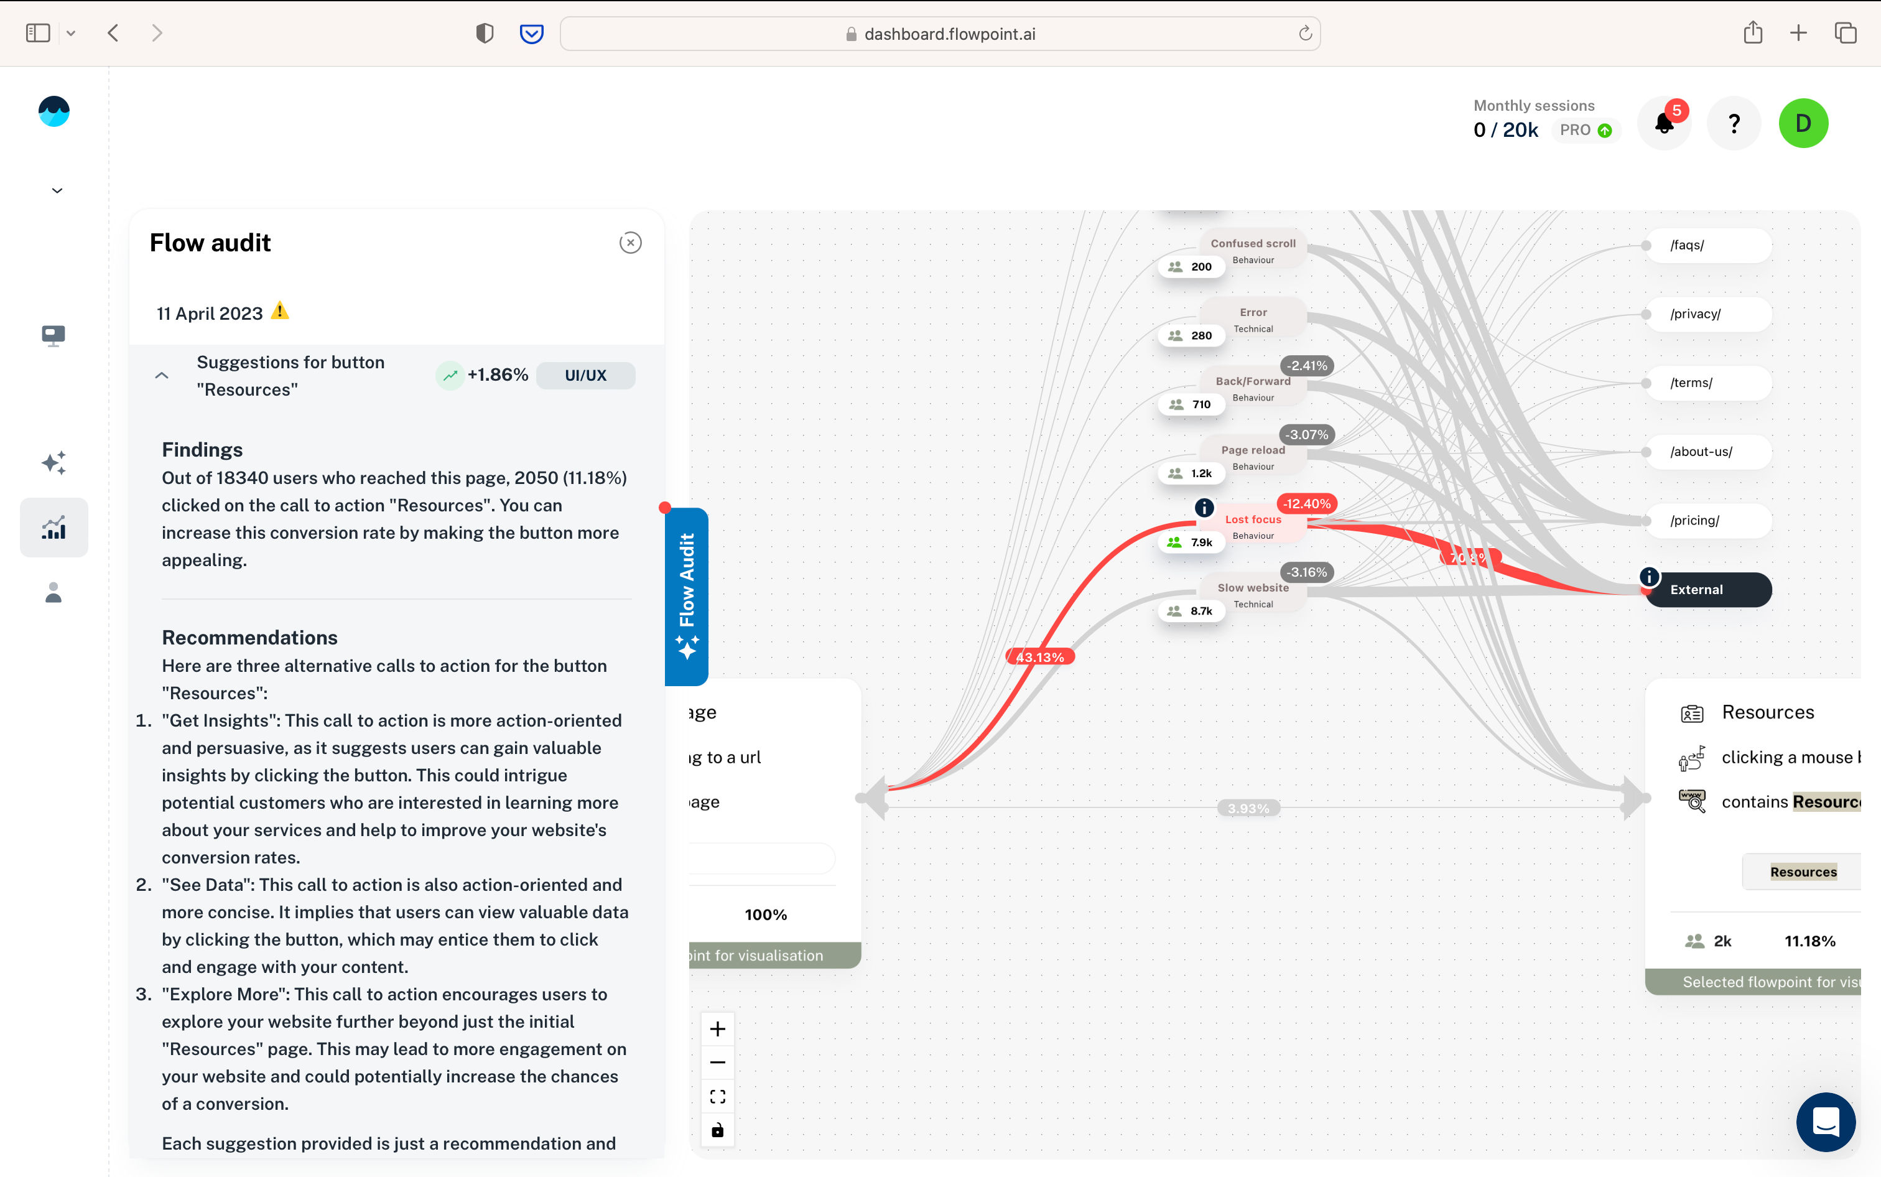Click the 43.13% flow label
1881x1177 pixels.
[1040, 656]
